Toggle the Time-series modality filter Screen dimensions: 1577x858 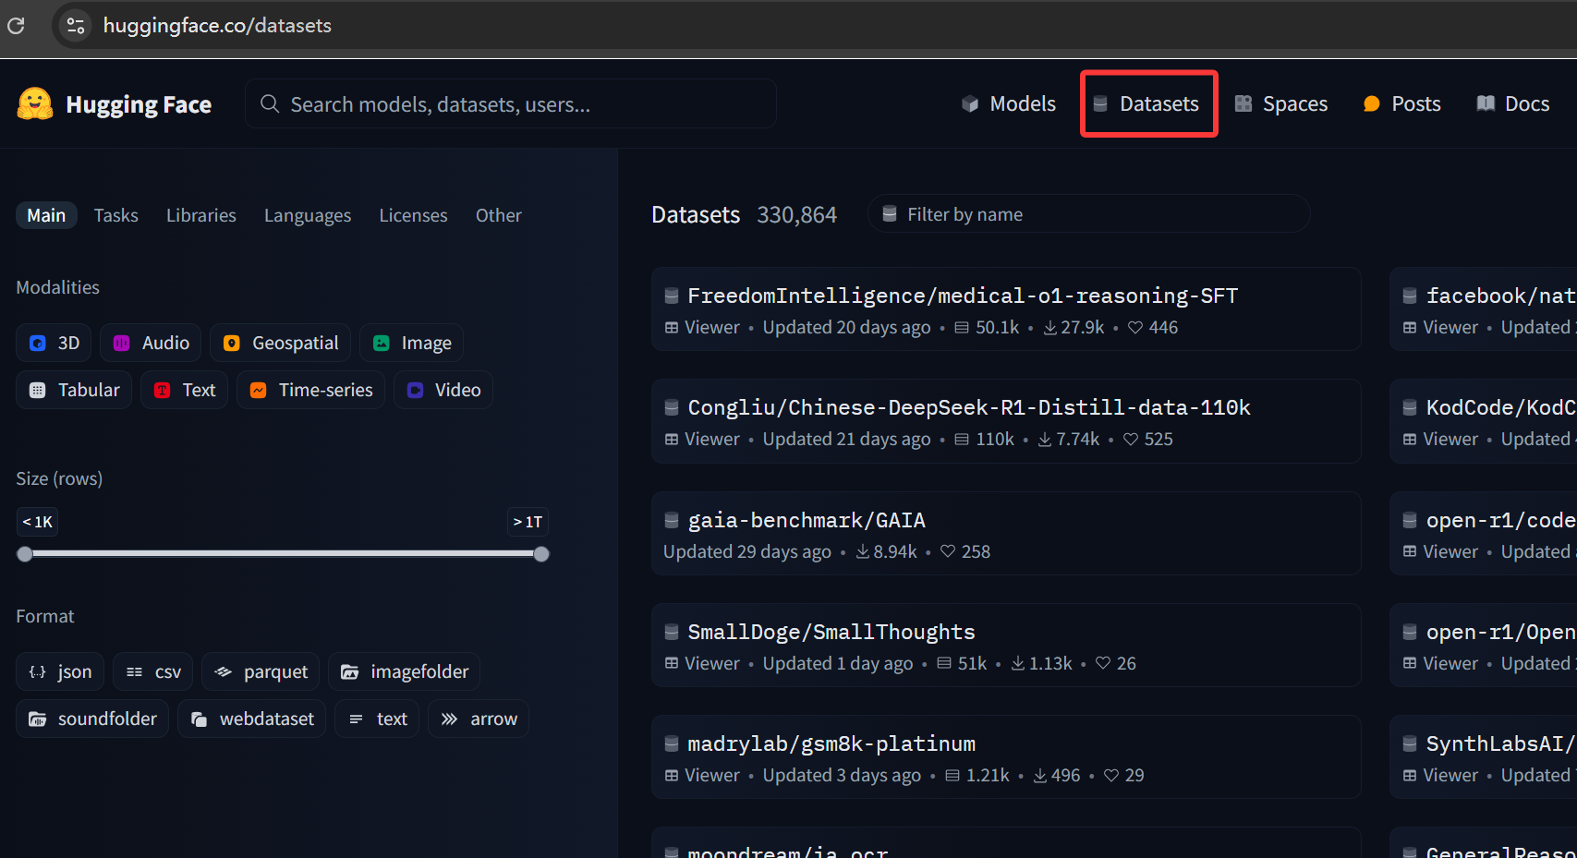coord(310,390)
